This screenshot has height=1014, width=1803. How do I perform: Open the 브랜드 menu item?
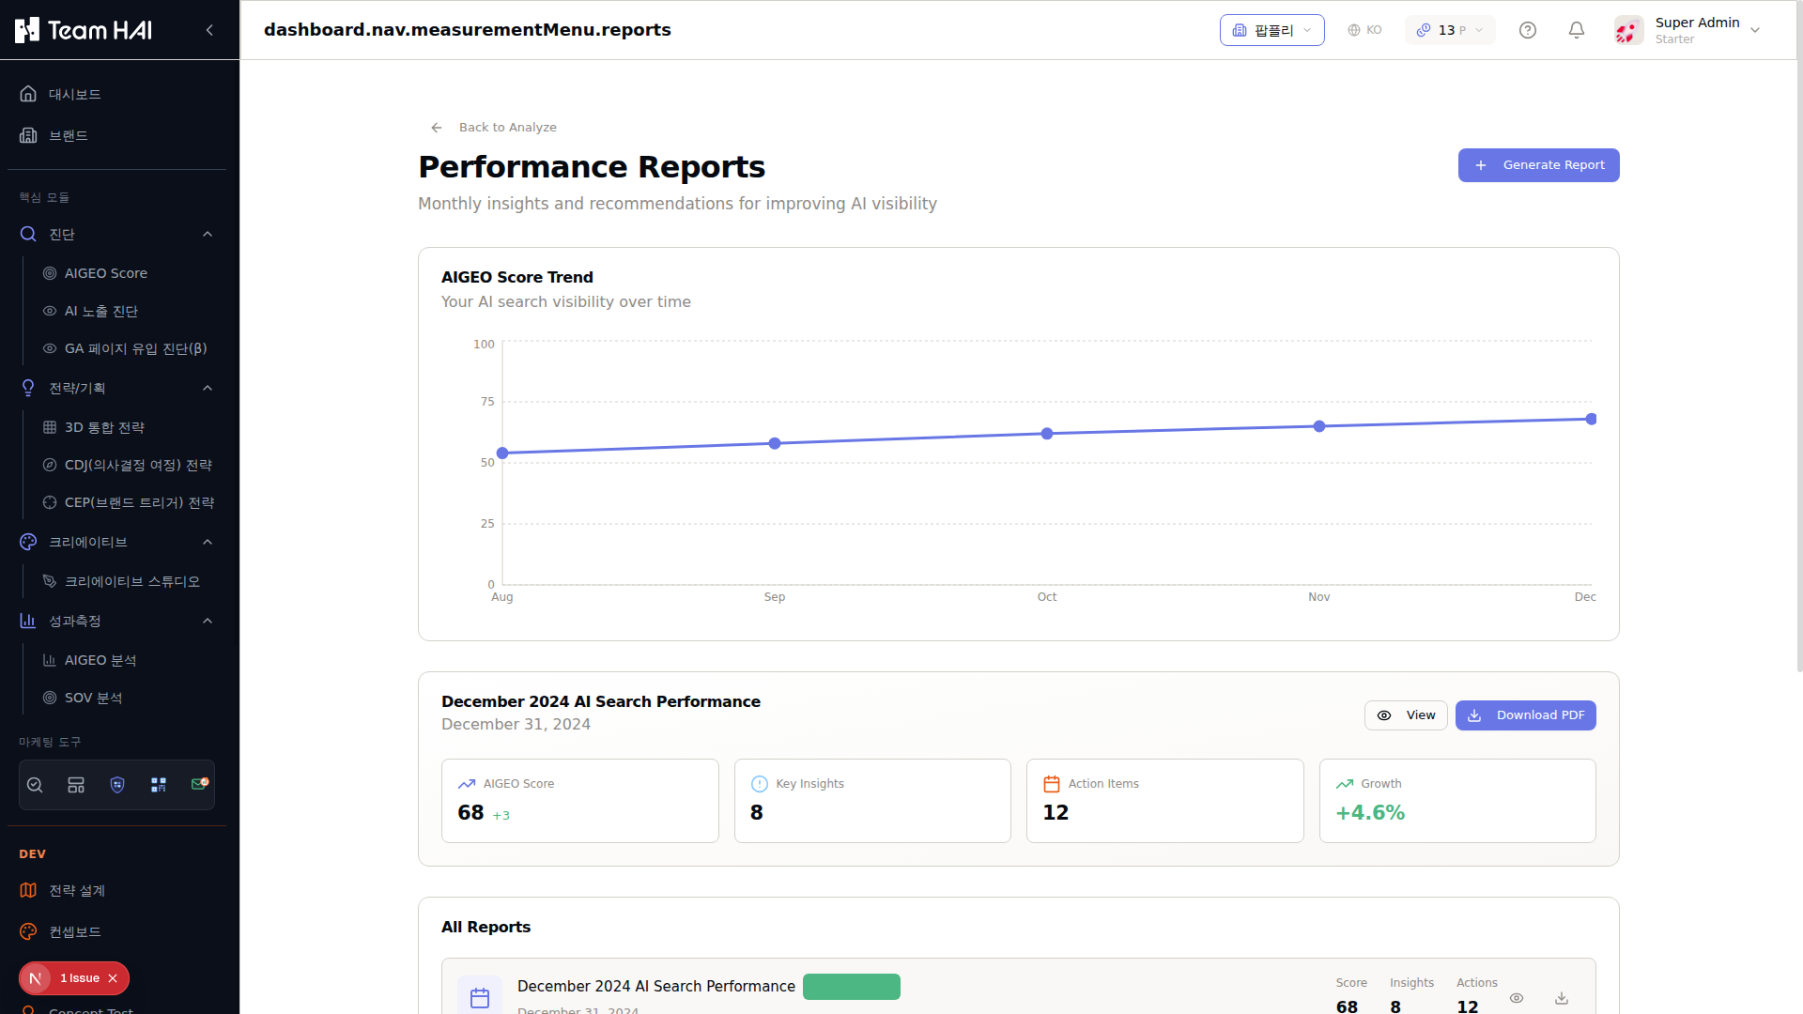pos(116,135)
